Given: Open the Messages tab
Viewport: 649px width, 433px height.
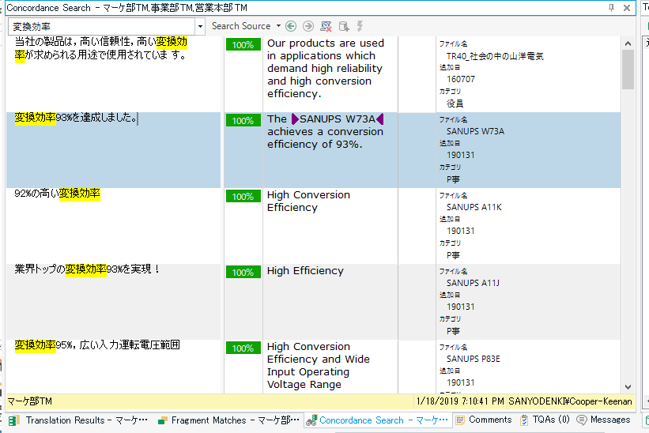Looking at the screenshot, I should pos(603,420).
